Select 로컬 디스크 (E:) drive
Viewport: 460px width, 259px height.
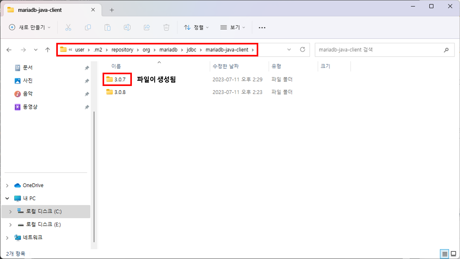(x=43, y=225)
